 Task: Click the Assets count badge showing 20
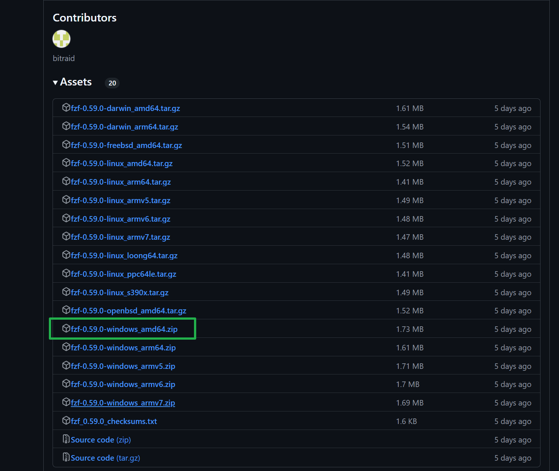coord(112,83)
